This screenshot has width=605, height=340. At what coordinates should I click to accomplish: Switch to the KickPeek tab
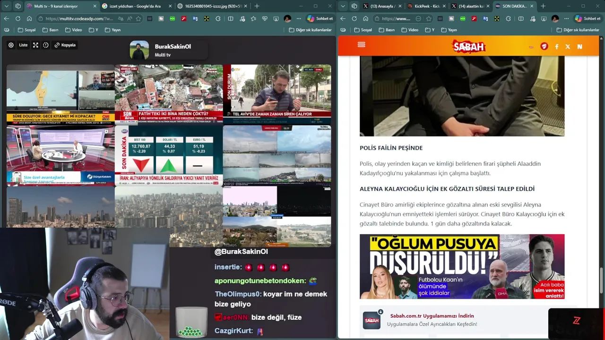(426, 6)
